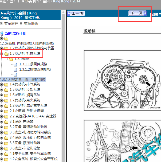This screenshot has height=162, width=161.
Task: Go to previous page with 上一页 button
Action: (76, 13)
